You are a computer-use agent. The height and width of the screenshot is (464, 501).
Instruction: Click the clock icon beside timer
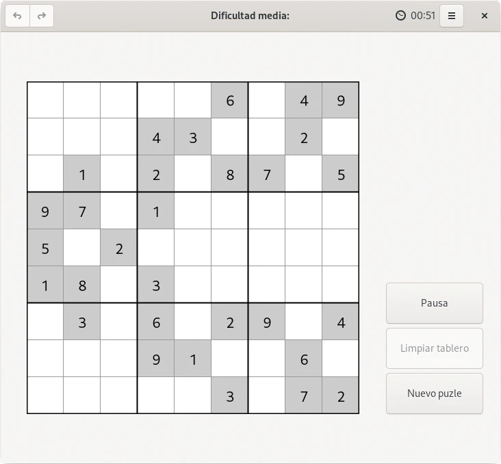400,16
